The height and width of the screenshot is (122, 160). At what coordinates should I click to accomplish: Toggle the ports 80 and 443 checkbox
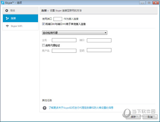(43, 24)
